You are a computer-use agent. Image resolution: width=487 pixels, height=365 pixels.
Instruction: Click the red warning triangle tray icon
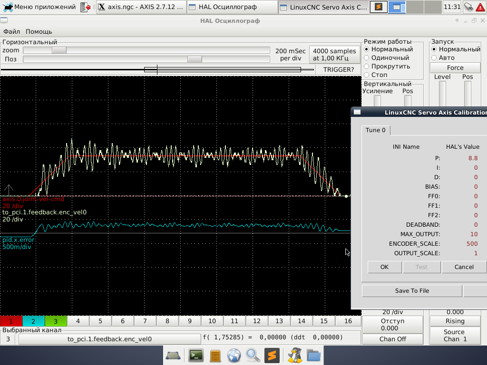[480, 7]
